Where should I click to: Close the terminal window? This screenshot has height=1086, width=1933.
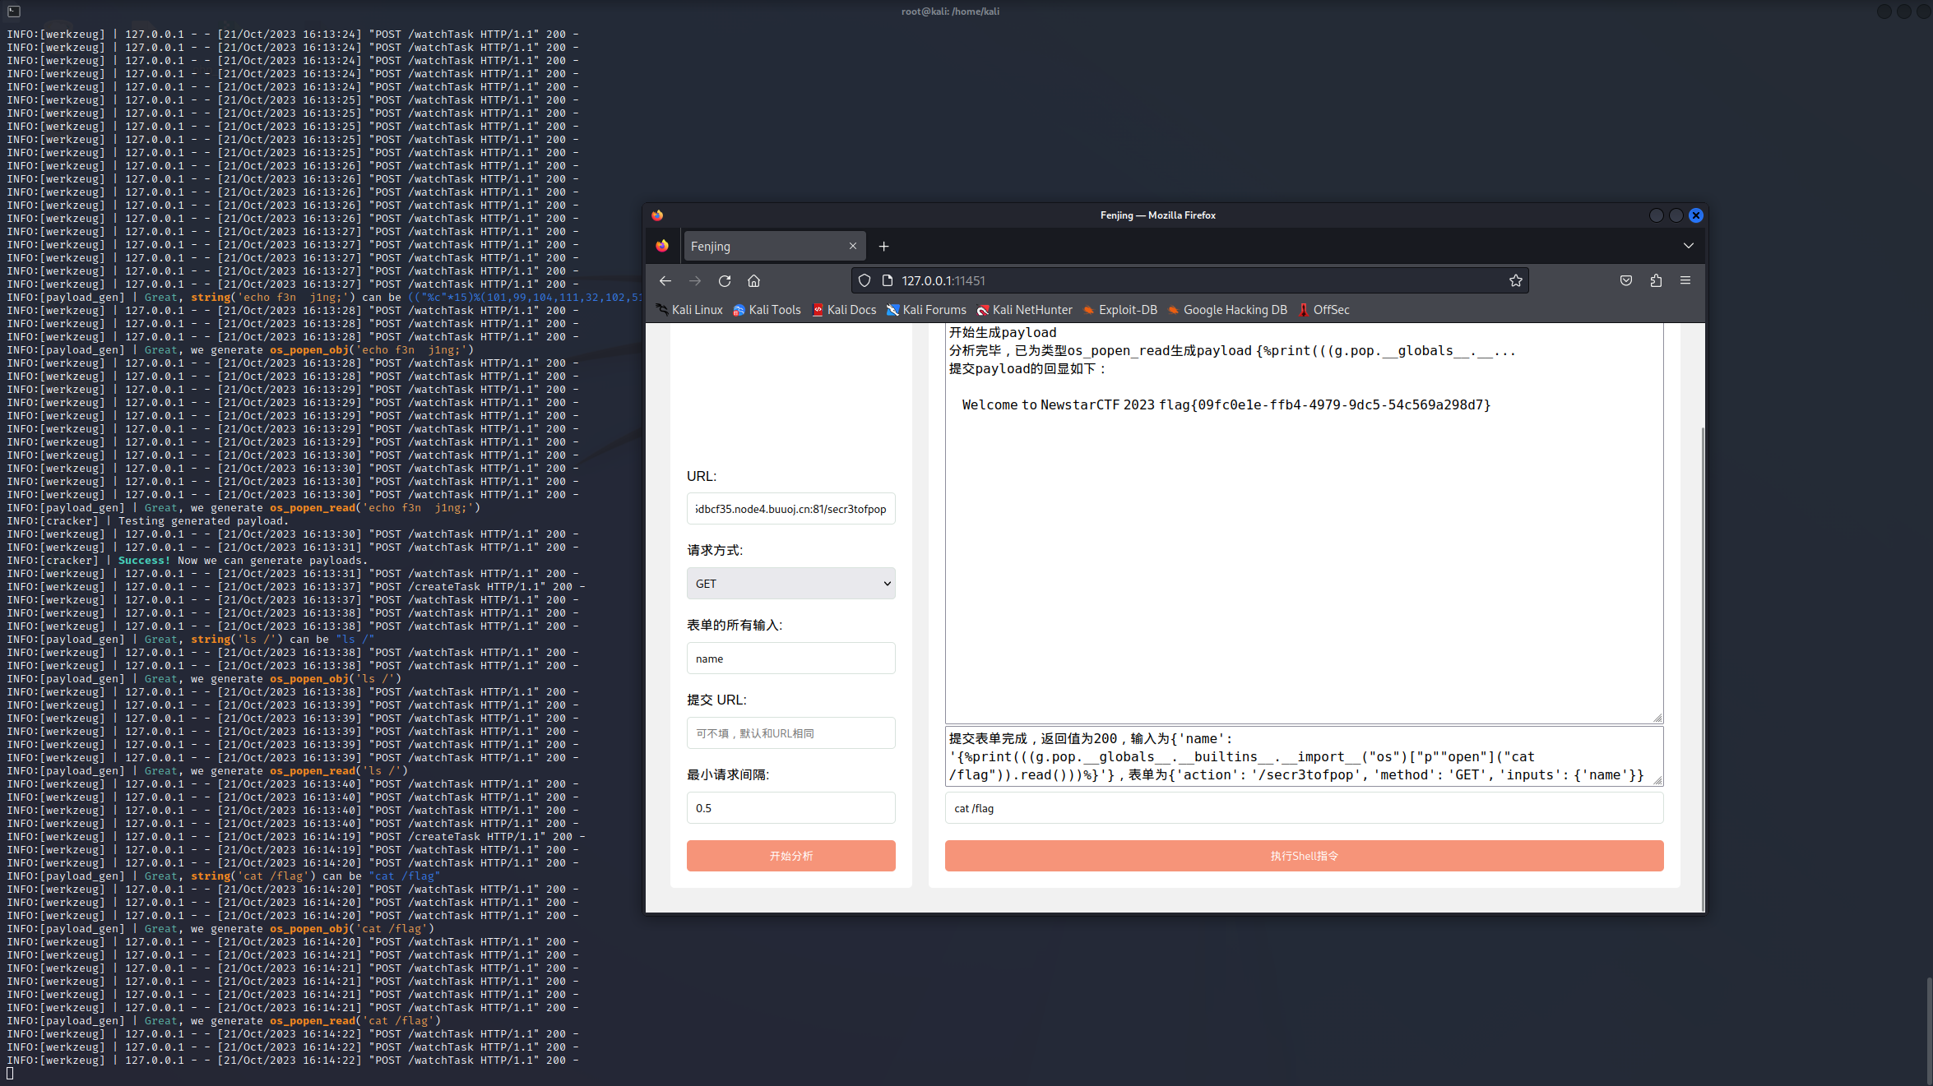click(1923, 12)
